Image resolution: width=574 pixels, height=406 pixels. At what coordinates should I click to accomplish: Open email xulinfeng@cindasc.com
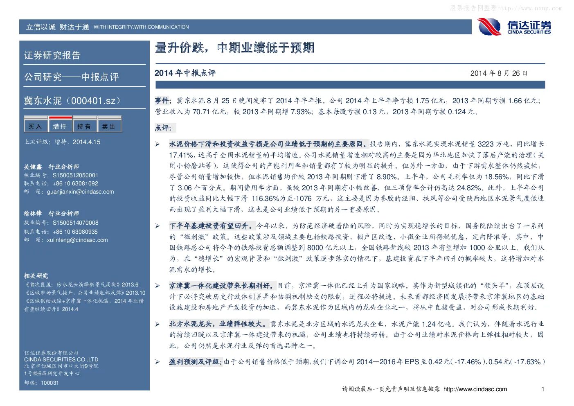77,240
